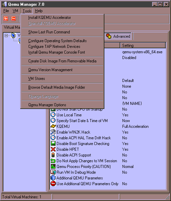This screenshot has height=201, width=171.
Task: Collapse the virtual machines tree node
Action: pos(6,35)
